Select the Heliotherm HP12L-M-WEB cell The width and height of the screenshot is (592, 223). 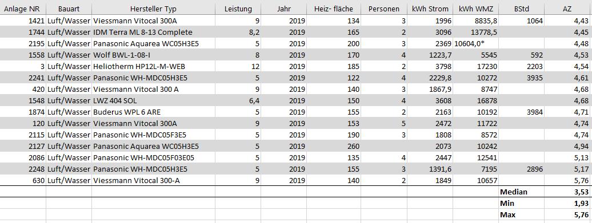pos(153,67)
